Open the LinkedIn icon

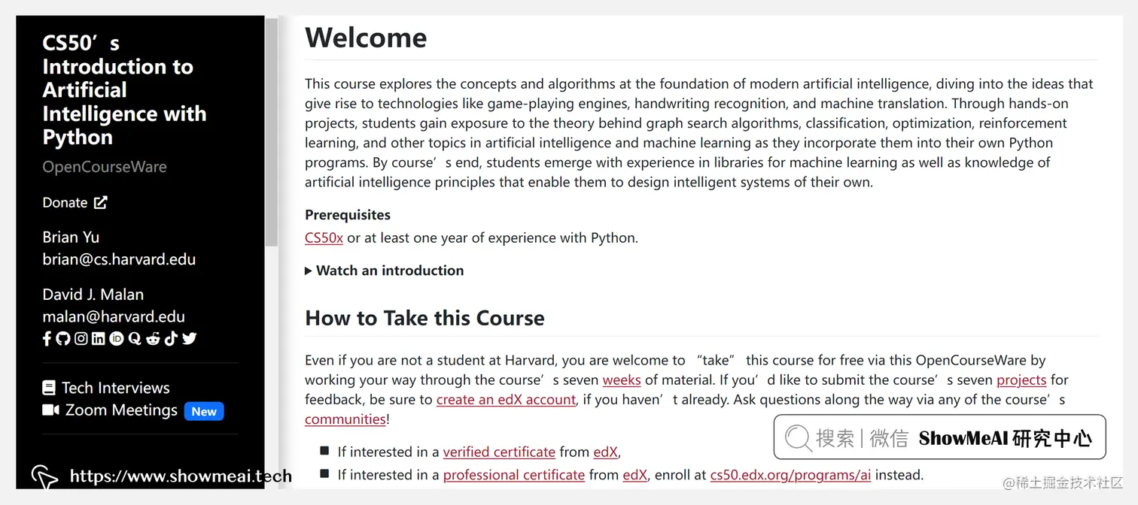tap(98, 338)
